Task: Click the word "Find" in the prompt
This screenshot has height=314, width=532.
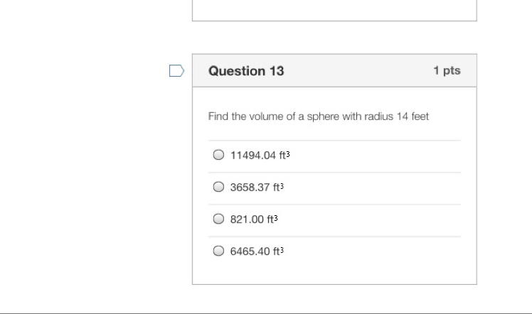Action: 218,117
